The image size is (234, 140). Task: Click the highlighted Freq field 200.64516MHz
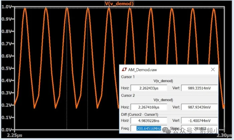pos(149,128)
